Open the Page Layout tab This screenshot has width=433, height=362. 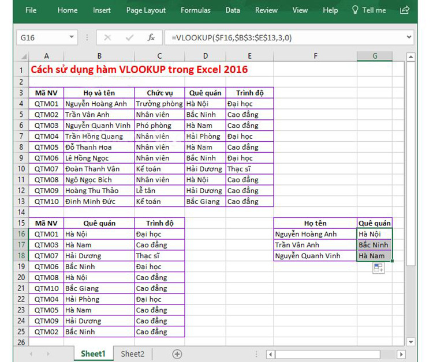(x=146, y=10)
